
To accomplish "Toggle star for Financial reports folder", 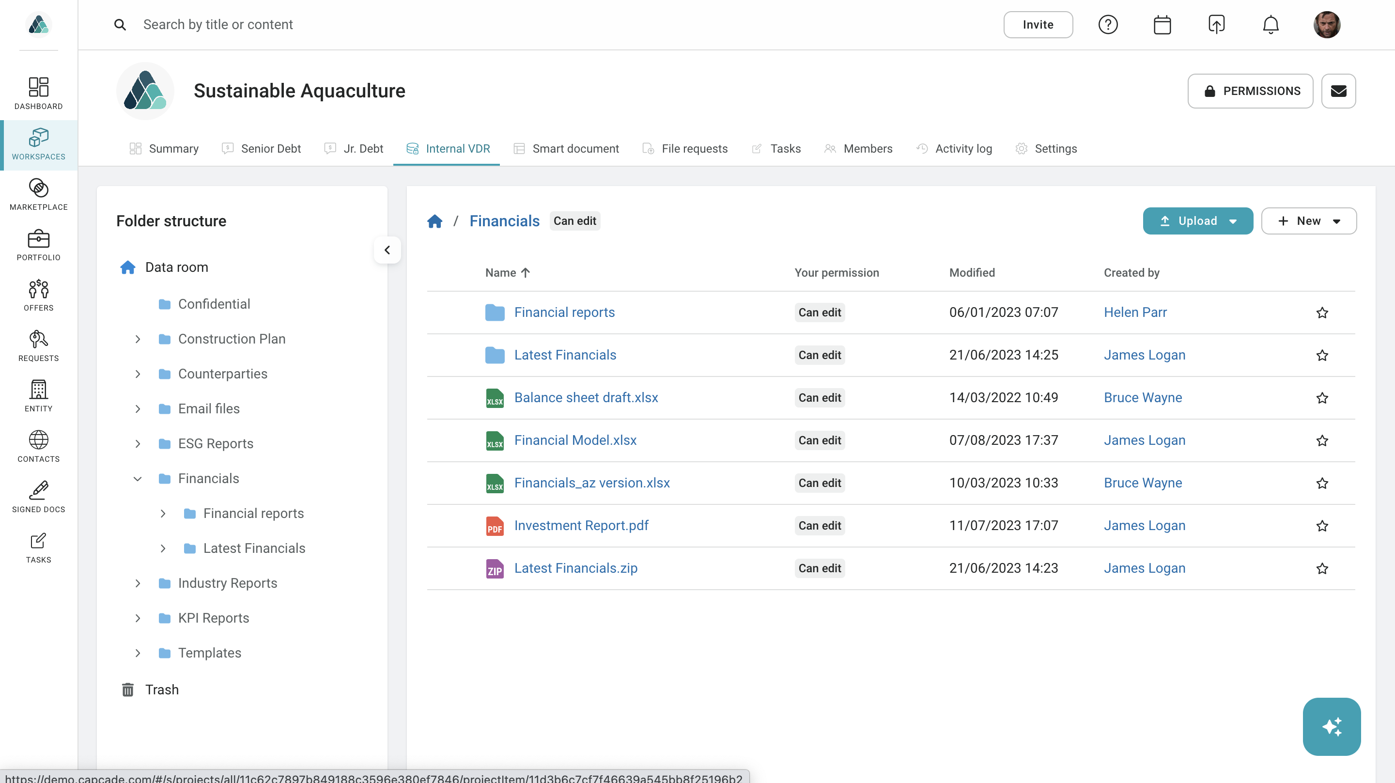I will [1322, 313].
